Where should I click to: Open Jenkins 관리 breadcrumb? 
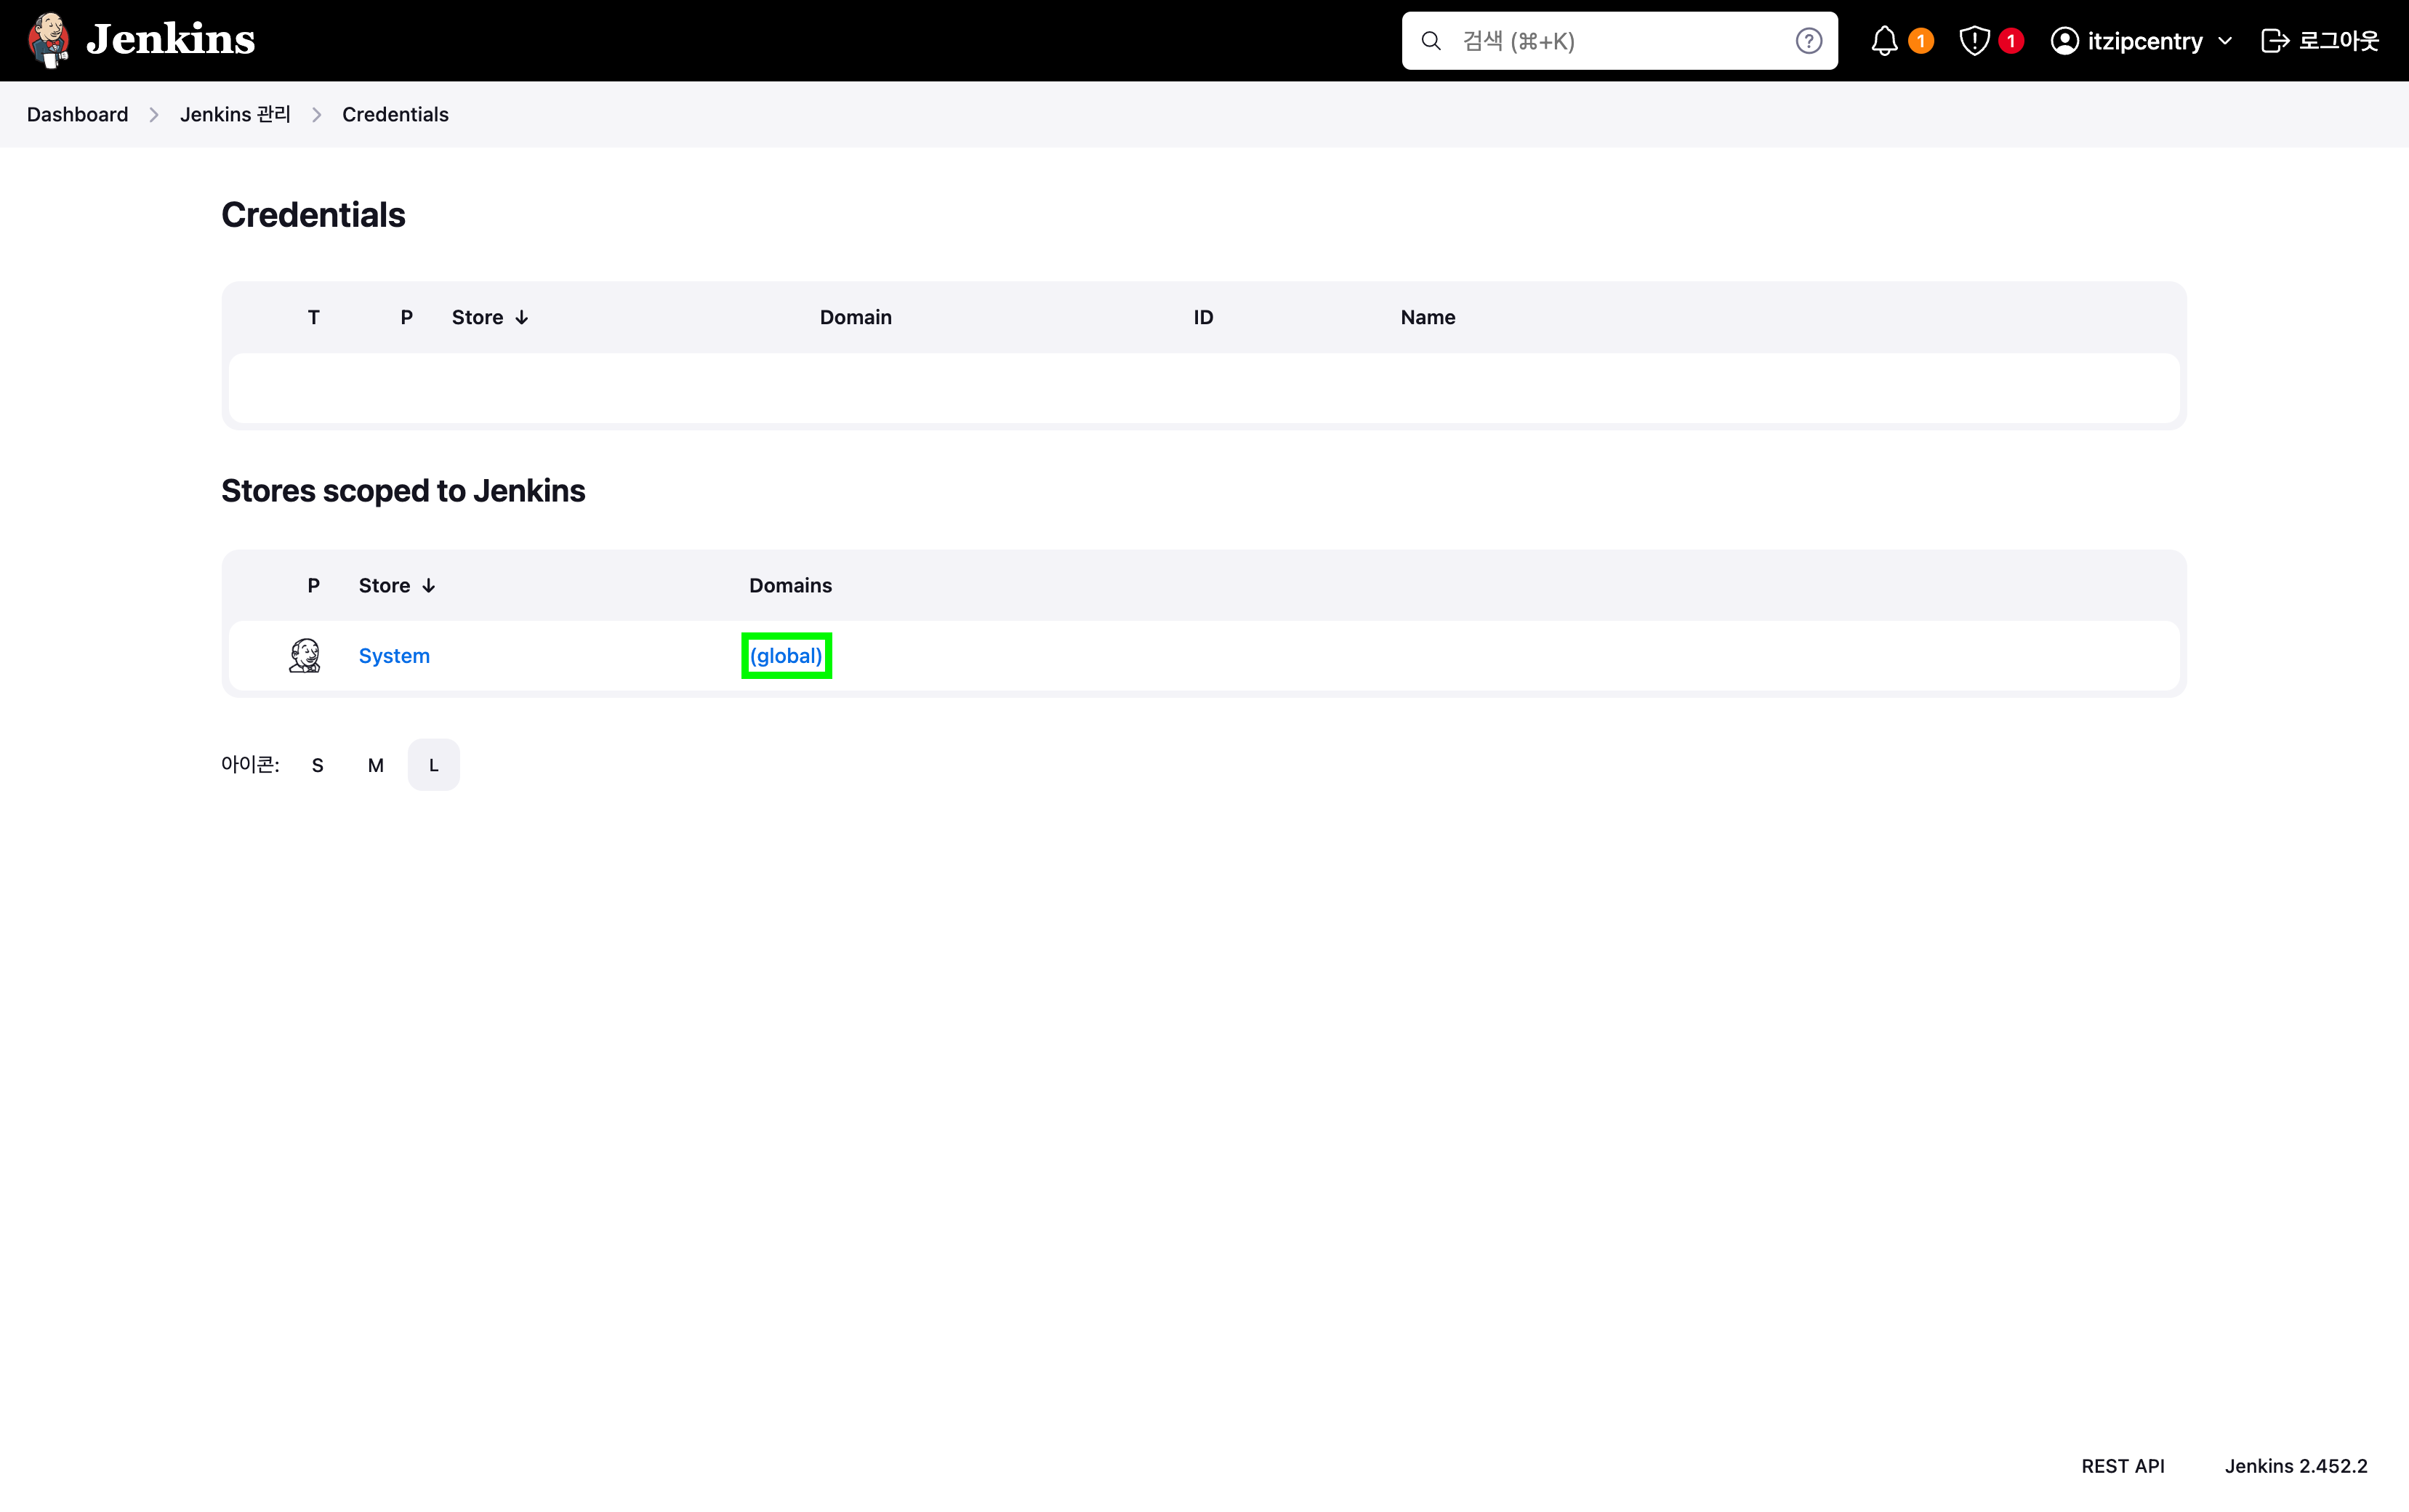(235, 115)
